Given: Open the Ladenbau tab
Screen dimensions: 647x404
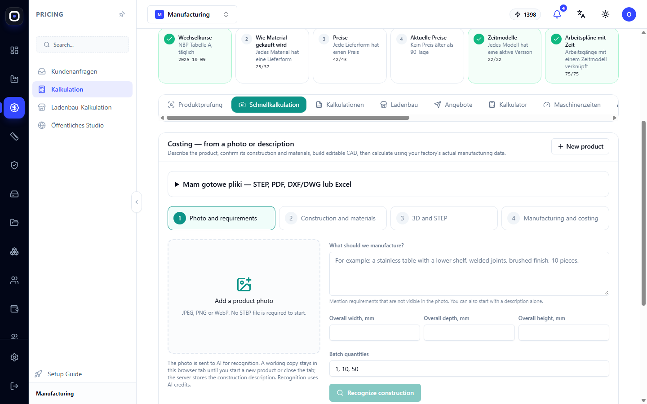Looking at the screenshot, I should tap(399, 105).
